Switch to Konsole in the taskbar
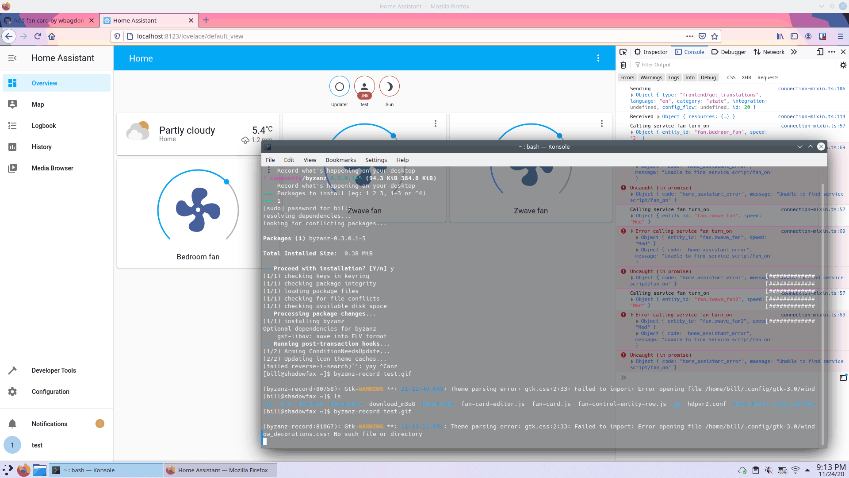Screen dimensions: 849x478 (106, 470)
